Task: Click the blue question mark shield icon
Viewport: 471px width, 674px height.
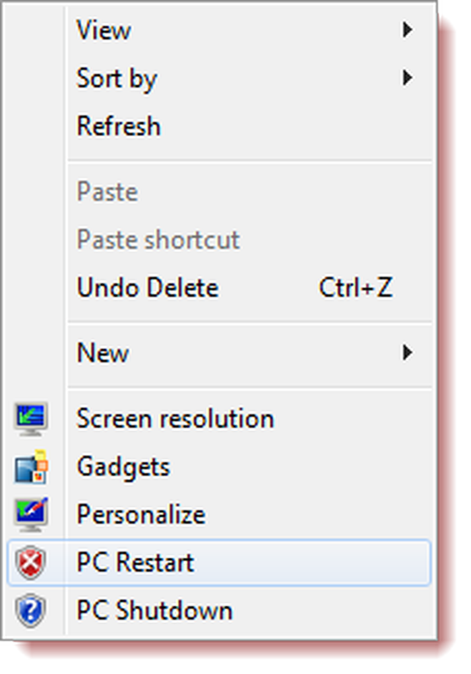Action: coord(31,611)
